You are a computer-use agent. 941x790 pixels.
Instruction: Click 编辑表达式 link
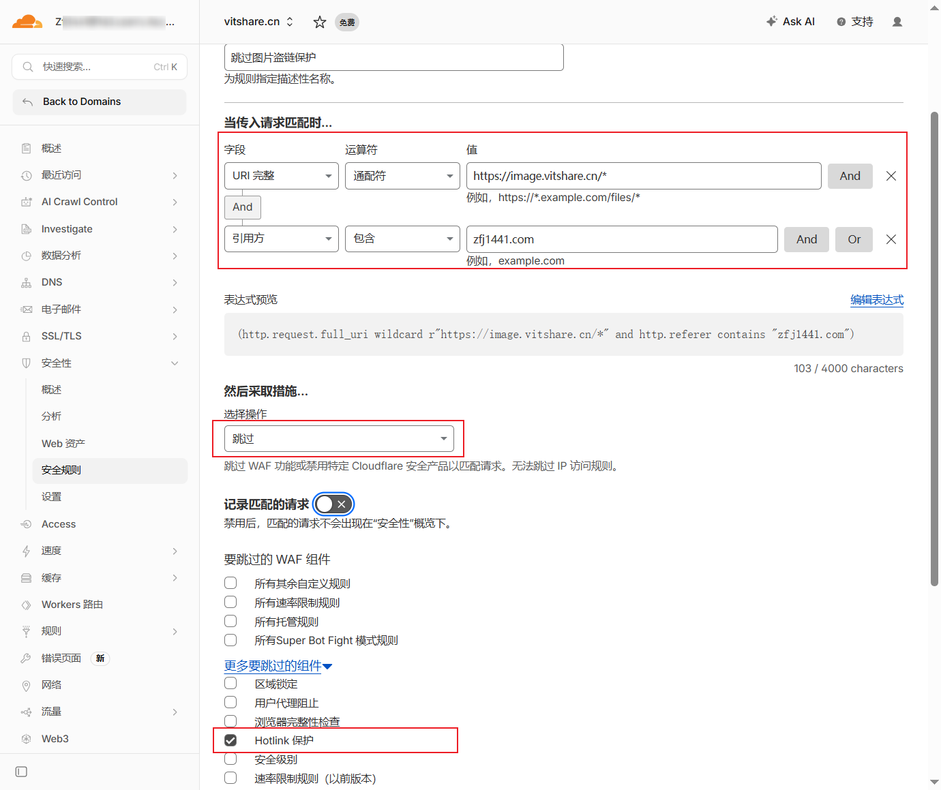[877, 300]
